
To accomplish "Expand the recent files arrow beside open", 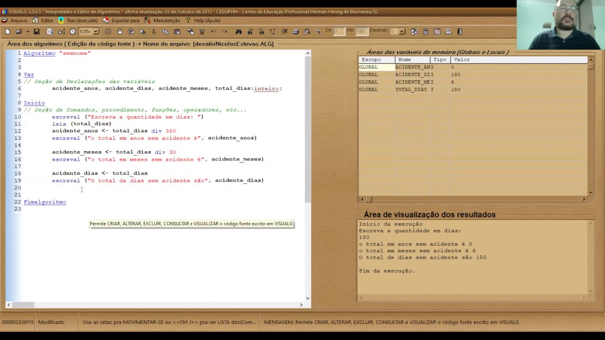I will [x=28, y=32].
